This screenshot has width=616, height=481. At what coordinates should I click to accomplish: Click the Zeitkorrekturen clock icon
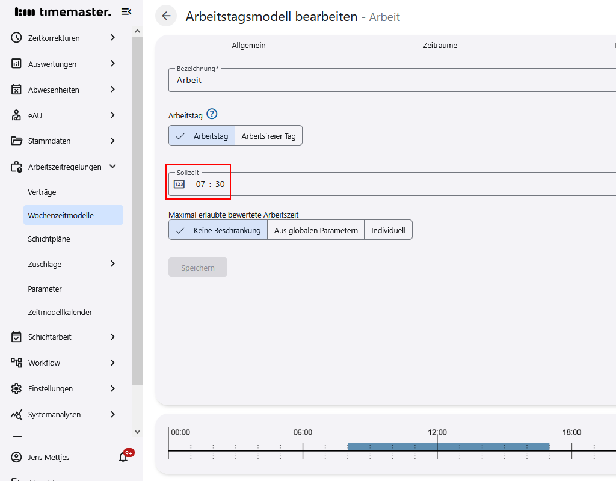point(17,38)
